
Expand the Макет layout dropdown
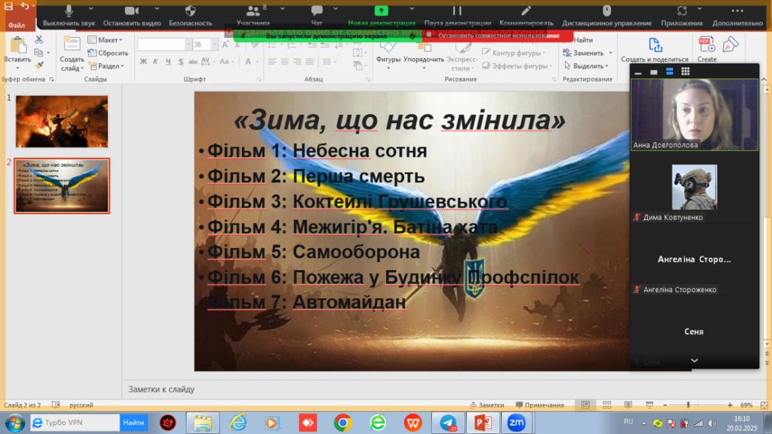[x=105, y=40]
